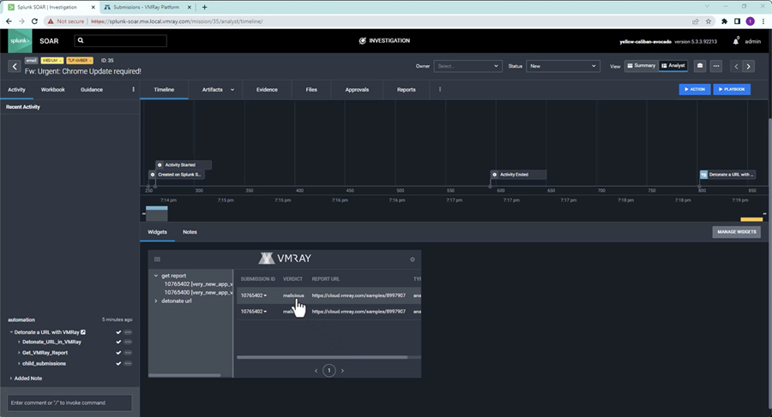Open the more options ellipsis beside briefcase
Viewport: 772px width, 417px height.
coord(716,66)
